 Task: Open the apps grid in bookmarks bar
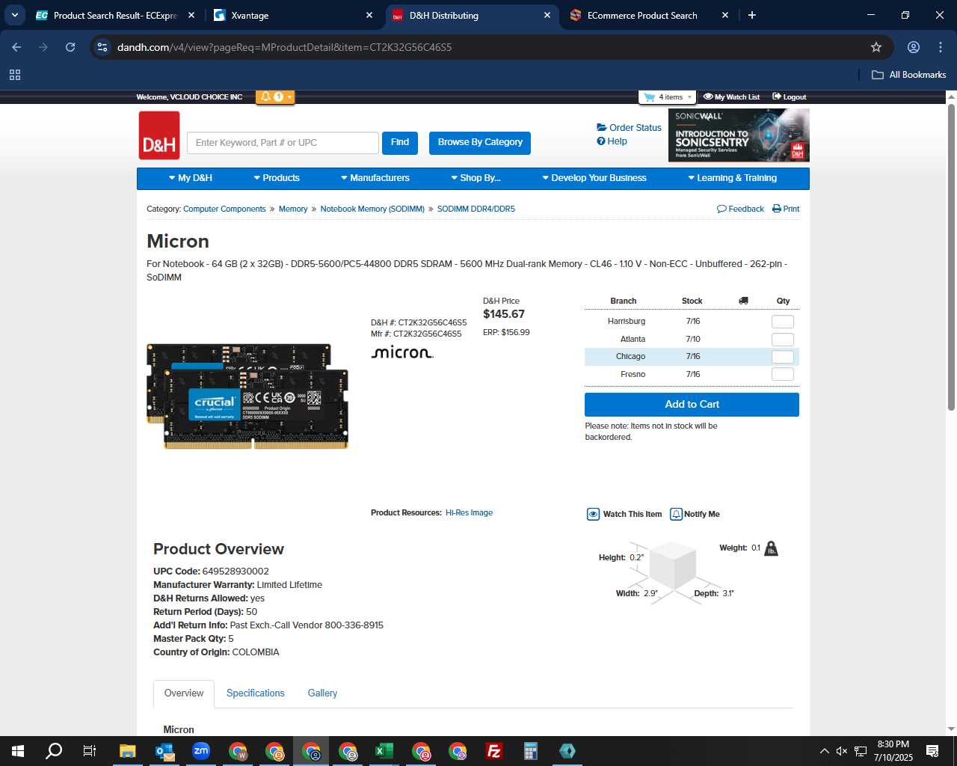pos(15,75)
